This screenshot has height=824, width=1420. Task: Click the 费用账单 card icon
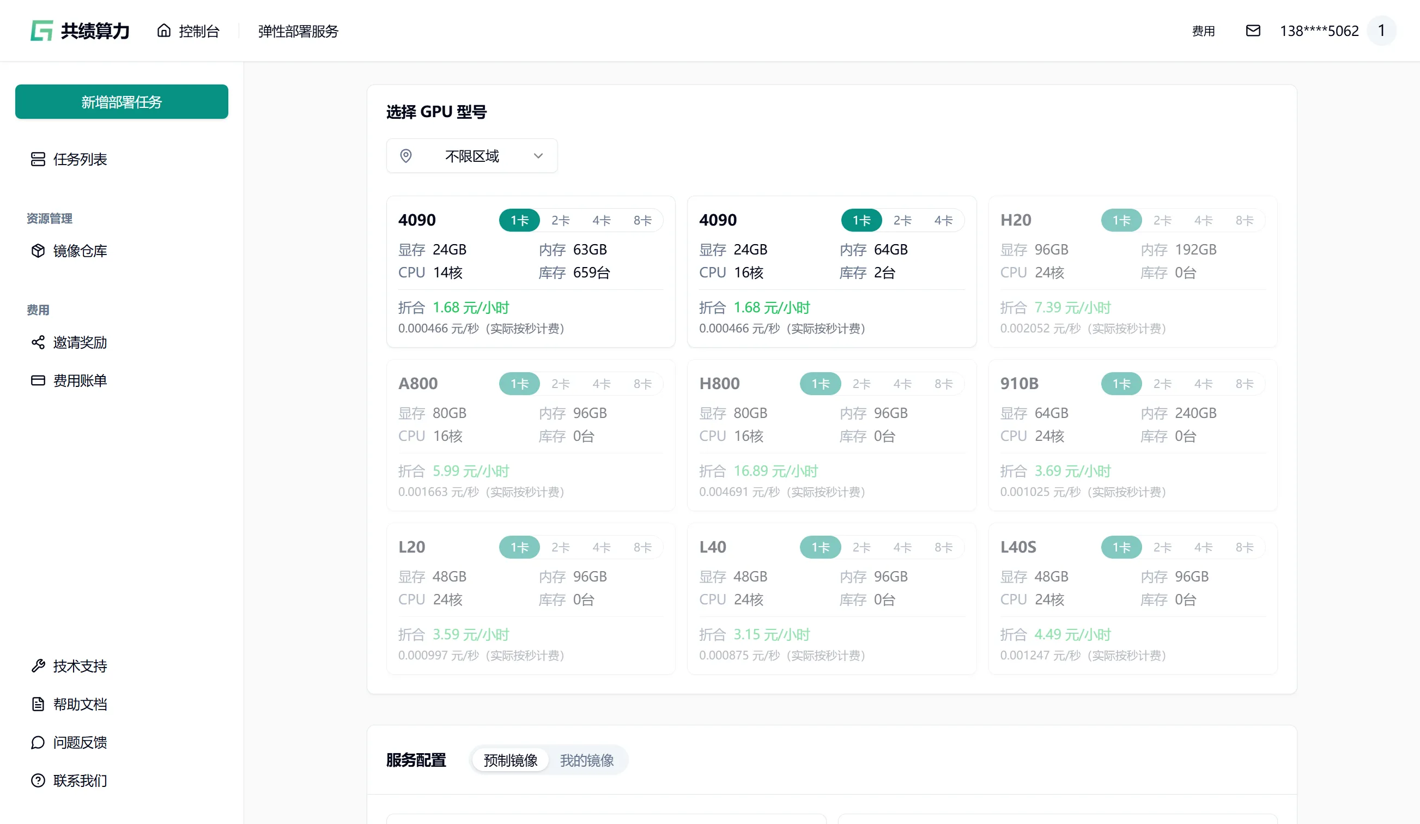[38, 380]
